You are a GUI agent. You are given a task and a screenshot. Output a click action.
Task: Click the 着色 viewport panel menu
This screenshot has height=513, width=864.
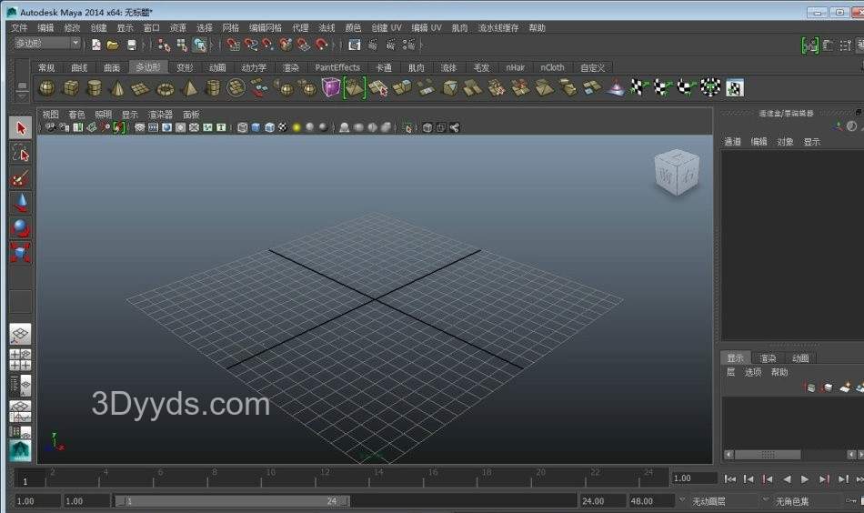[x=76, y=115]
